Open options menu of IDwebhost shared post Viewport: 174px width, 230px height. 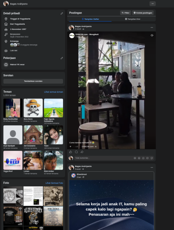pyautogui.click(x=152, y=168)
